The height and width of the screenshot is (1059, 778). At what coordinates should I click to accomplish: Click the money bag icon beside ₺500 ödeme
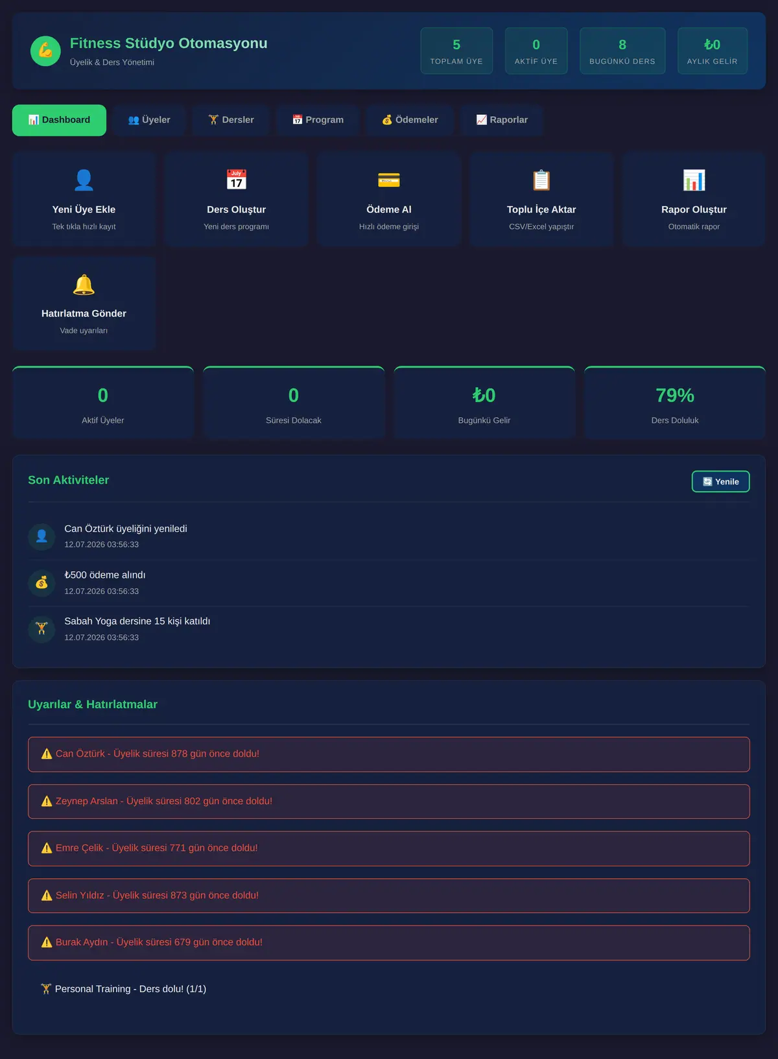click(41, 582)
